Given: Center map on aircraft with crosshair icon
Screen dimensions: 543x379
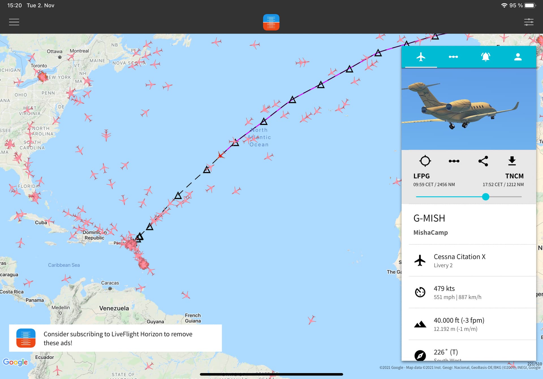Looking at the screenshot, I should pyautogui.click(x=425, y=161).
